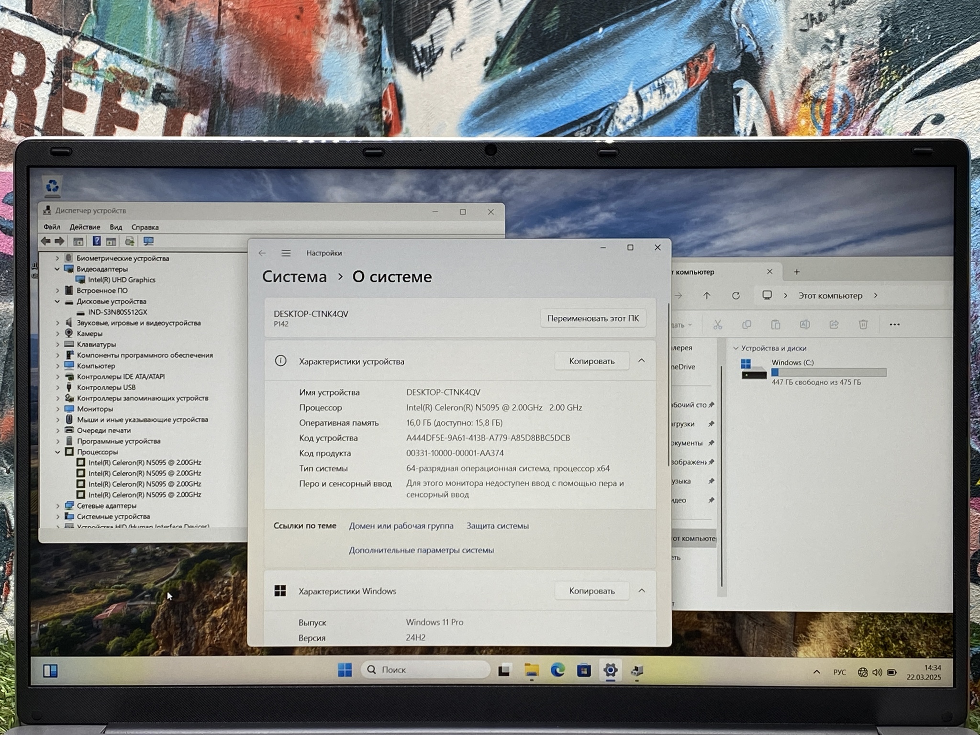Viewport: 980px width, 735px height.
Task: Collapse the Процессоры tree node
Action: pyautogui.click(x=57, y=452)
